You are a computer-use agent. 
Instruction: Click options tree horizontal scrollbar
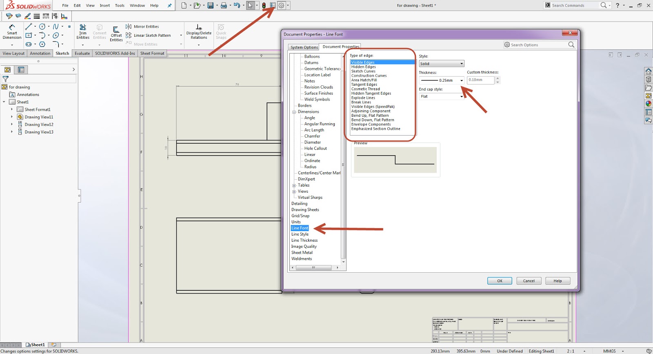click(313, 268)
